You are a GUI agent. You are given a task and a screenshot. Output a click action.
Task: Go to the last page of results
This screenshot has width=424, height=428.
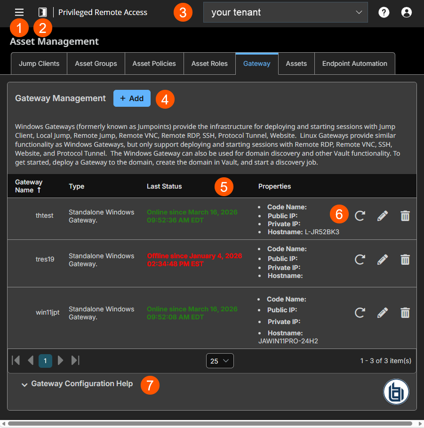[75, 360]
